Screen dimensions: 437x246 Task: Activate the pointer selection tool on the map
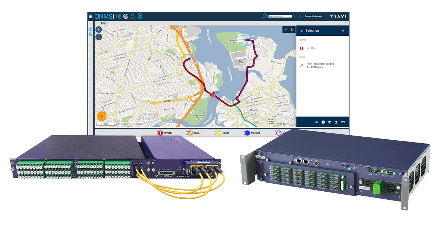point(292,30)
